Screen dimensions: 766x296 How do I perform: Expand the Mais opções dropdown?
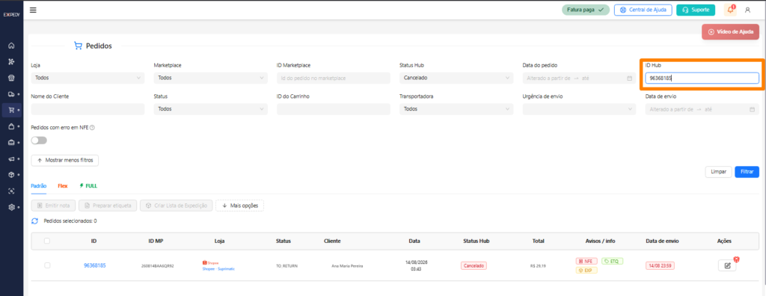(240, 206)
